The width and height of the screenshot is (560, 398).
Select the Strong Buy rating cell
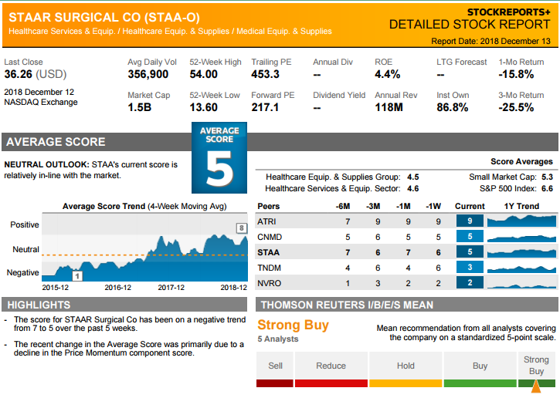536,366
